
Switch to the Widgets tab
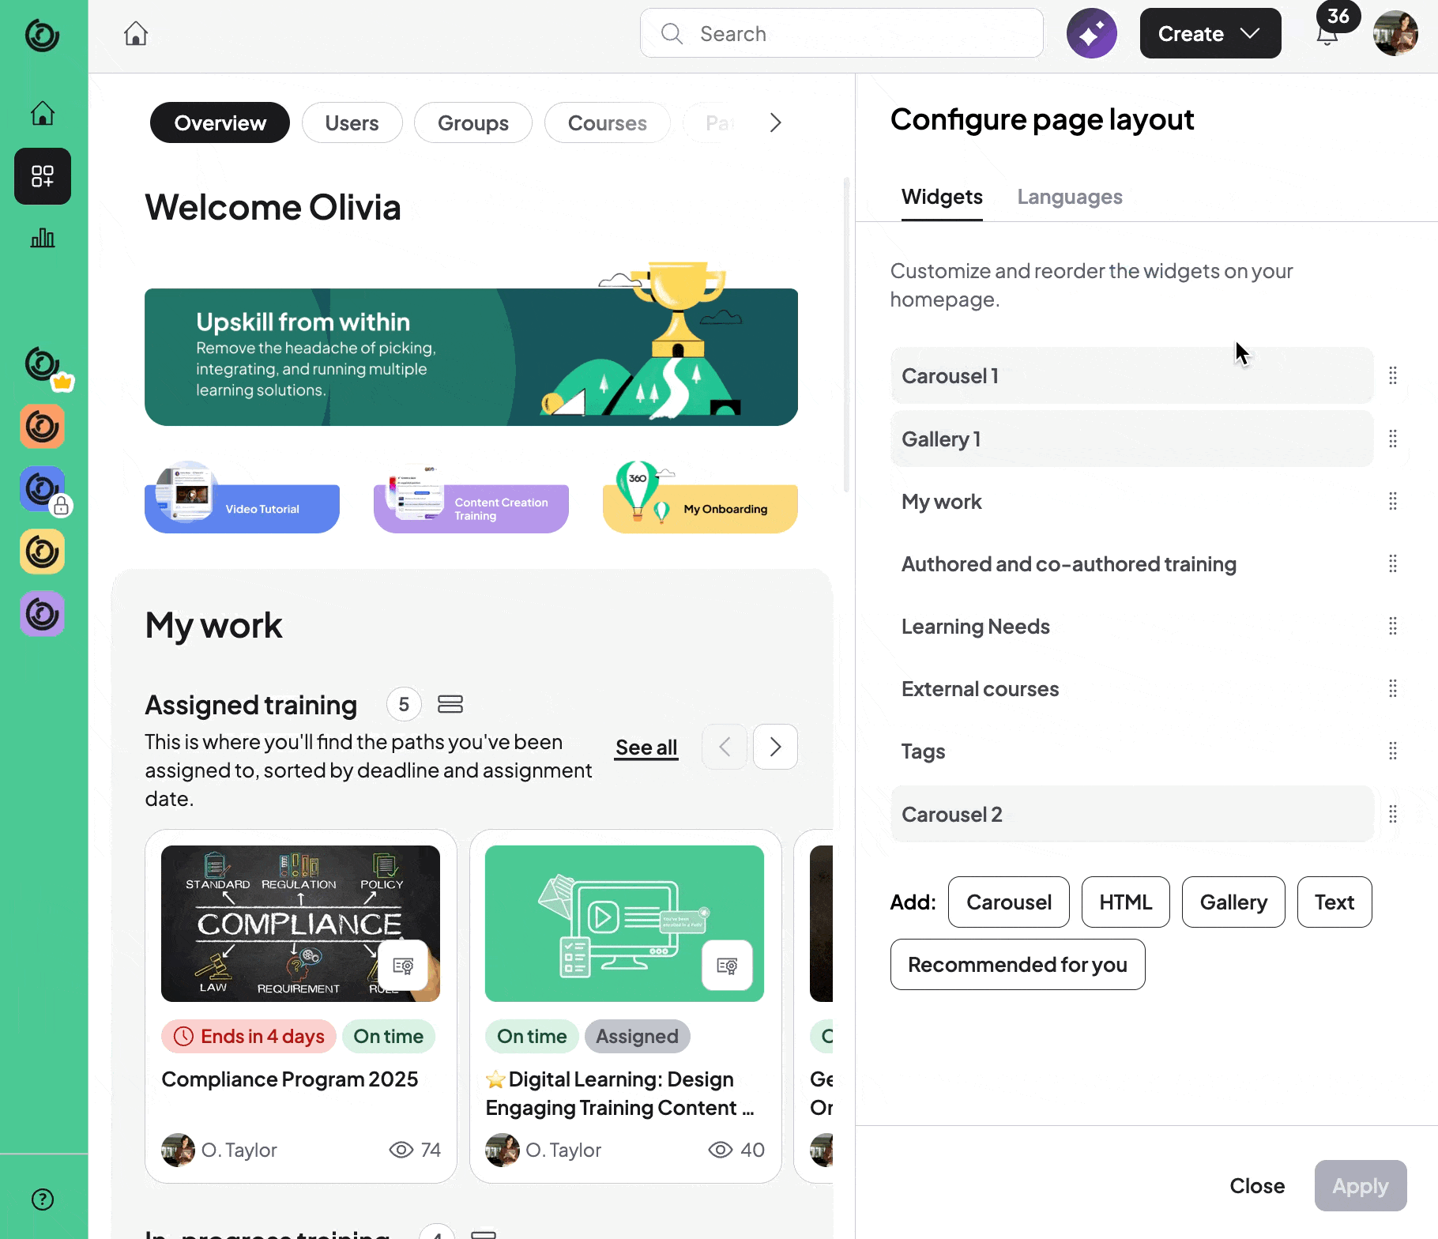point(942,197)
